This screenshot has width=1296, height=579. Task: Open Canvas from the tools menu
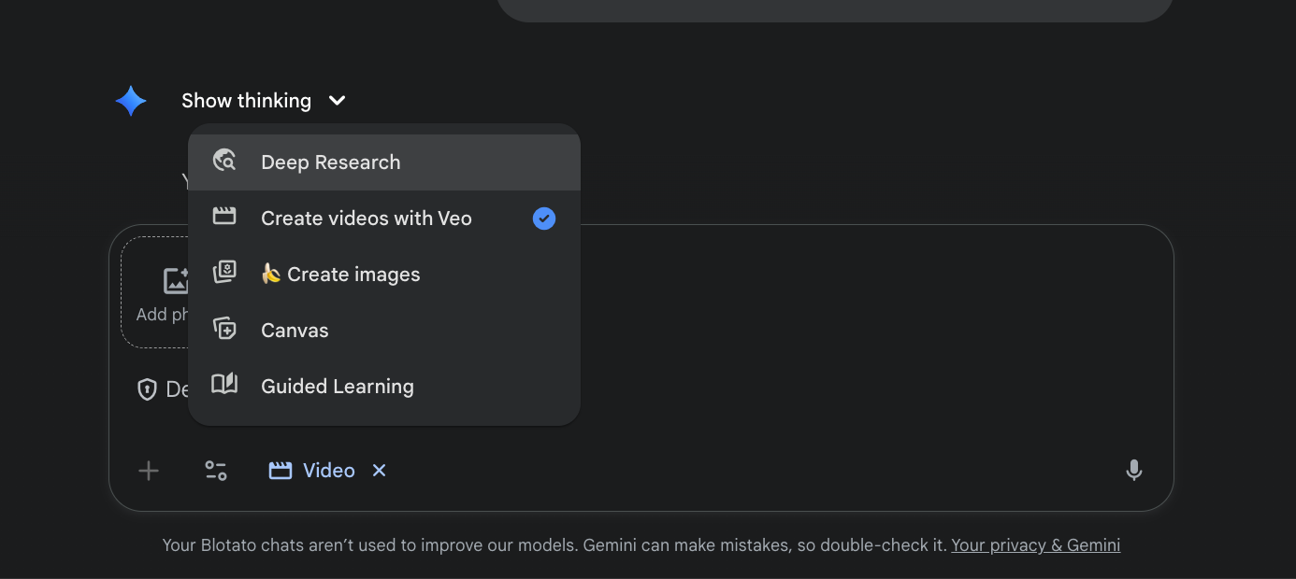(384, 331)
